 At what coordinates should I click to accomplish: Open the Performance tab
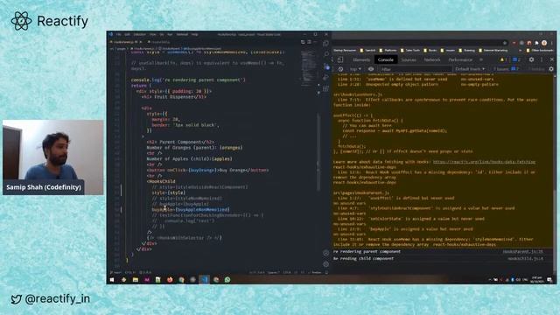click(460, 59)
